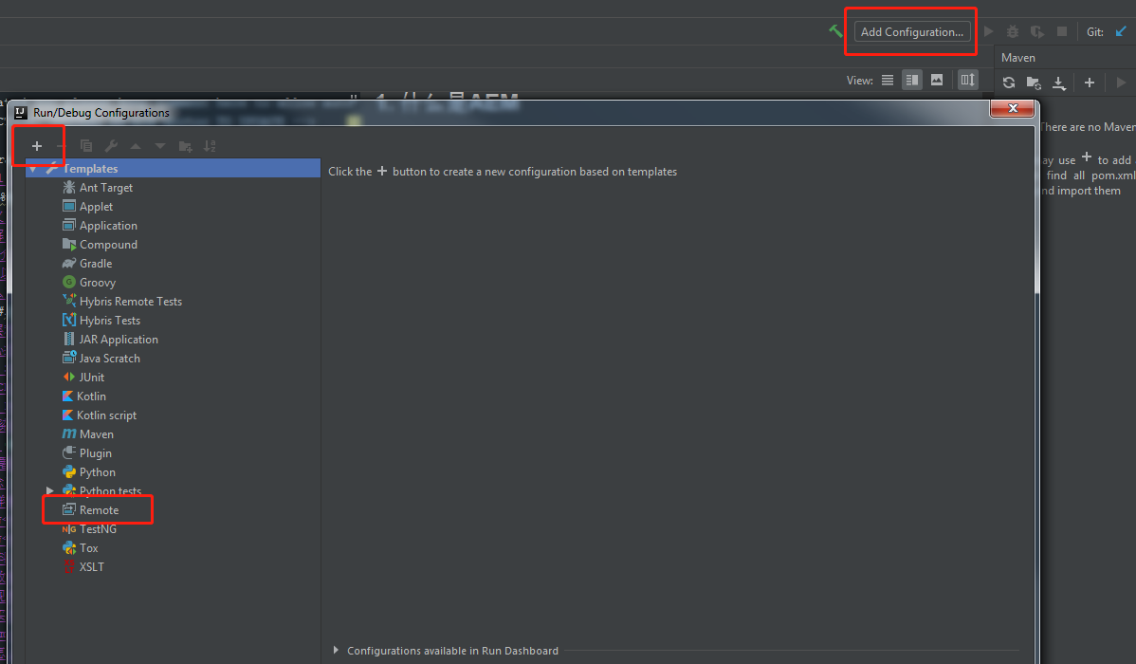
Task: Toggle the column resize option beside View icons
Action: (968, 80)
